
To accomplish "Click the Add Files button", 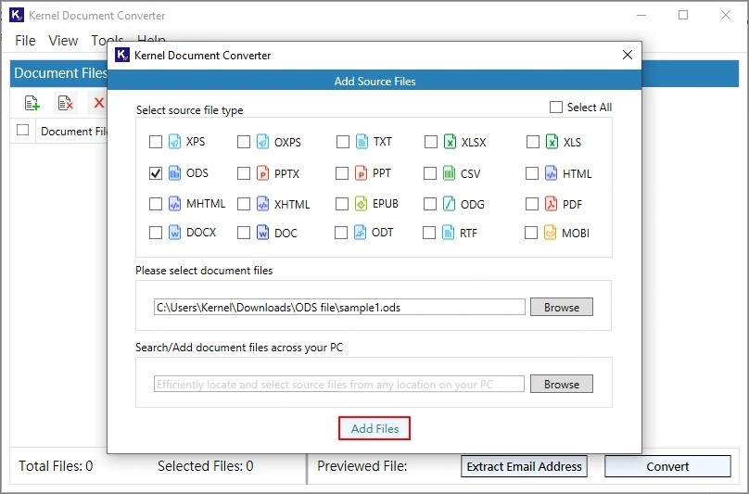I will [x=374, y=428].
